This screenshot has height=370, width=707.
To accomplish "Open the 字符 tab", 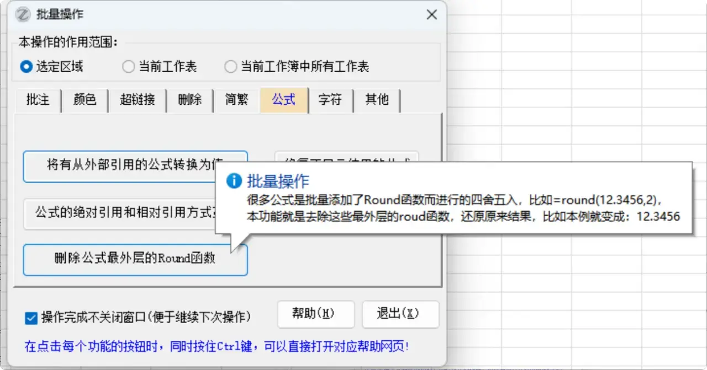I will tap(330, 100).
